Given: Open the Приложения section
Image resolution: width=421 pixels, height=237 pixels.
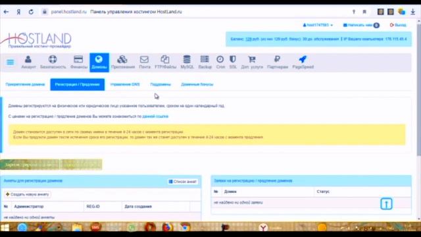Looking at the screenshot, I should point(123,63).
